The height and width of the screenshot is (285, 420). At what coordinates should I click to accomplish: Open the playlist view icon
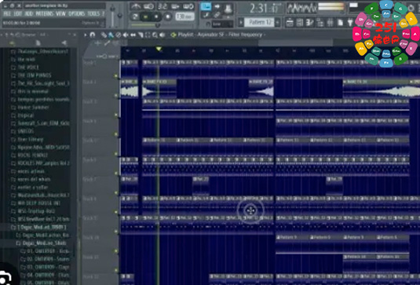point(290,23)
